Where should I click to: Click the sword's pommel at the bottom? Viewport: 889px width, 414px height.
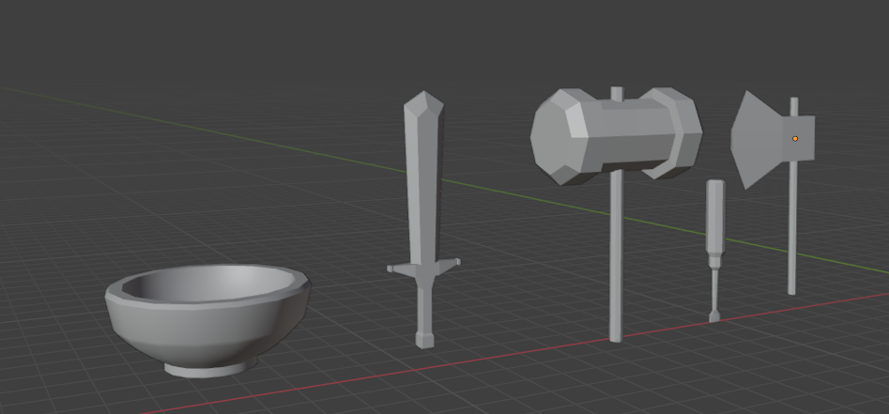tap(424, 339)
